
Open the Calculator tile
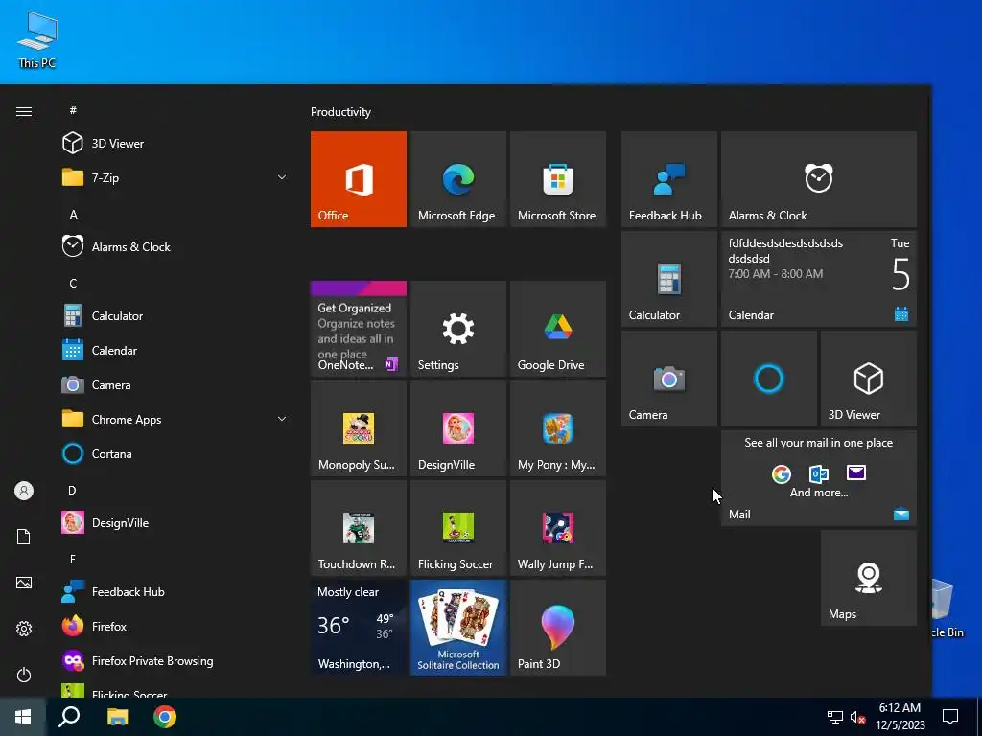pos(668,279)
